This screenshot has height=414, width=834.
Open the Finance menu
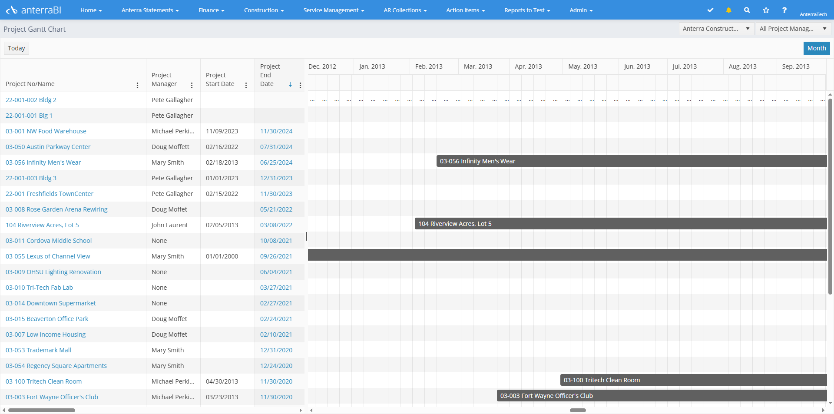coord(212,10)
